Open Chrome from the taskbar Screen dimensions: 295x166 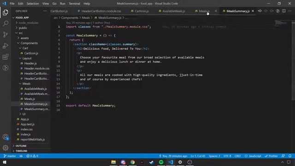(132, 162)
